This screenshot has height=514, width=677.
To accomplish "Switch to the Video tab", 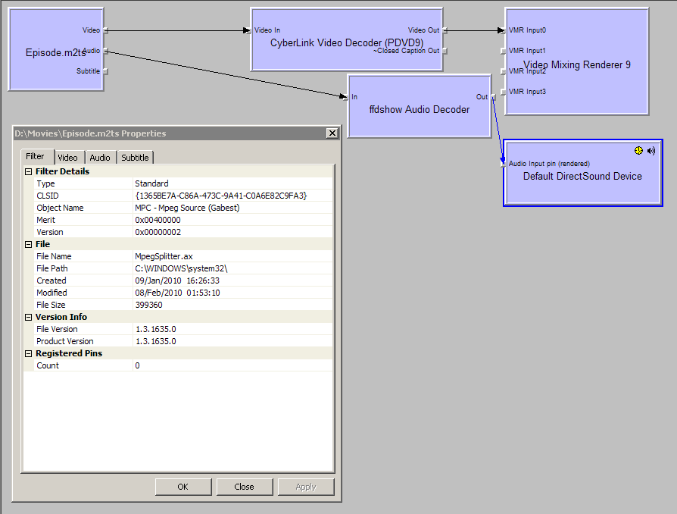I will tap(68, 158).
